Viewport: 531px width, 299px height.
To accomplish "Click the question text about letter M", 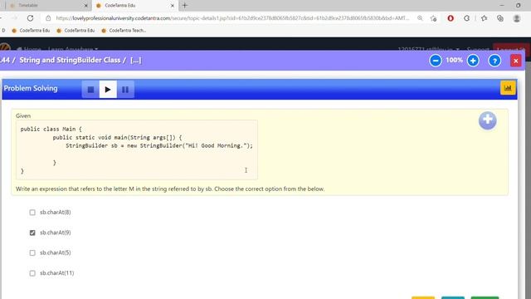I will [x=170, y=189].
